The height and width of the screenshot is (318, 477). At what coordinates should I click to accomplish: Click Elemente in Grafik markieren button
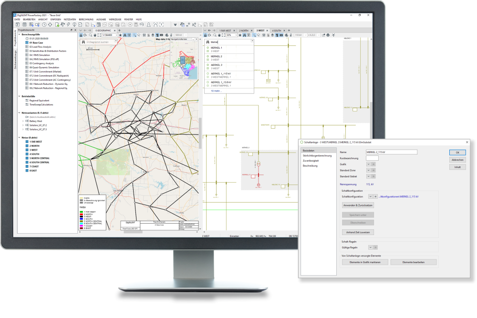coord(365,262)
